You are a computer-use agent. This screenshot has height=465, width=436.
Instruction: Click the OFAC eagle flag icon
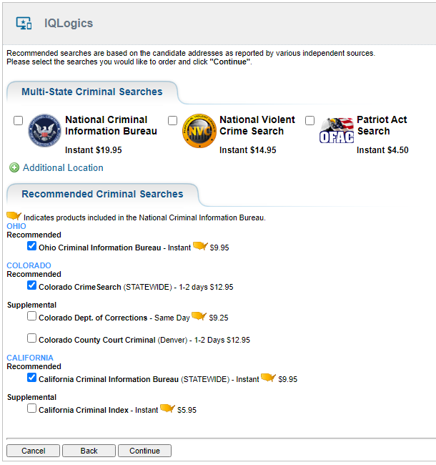coord(337,130)
